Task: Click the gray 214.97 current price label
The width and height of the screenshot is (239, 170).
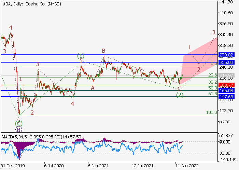Action: pyautogui.click(x=226, y=75)
